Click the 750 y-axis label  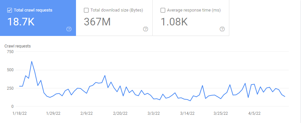10,52
